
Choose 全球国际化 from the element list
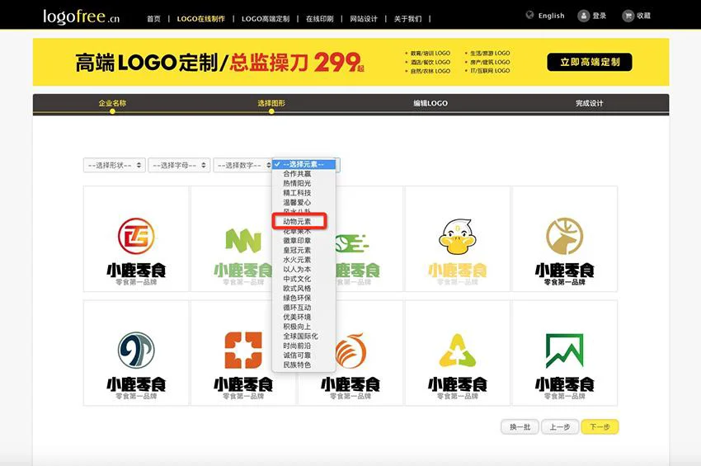click(304, 336)
